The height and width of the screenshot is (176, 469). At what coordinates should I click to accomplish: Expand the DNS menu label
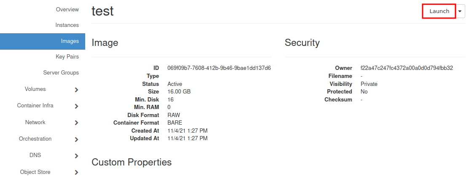(x=35, y=155)
